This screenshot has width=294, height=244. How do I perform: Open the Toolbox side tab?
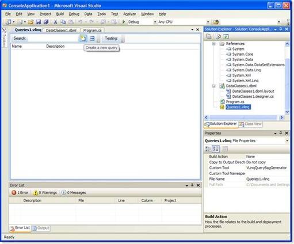click(x=4, y=37)
